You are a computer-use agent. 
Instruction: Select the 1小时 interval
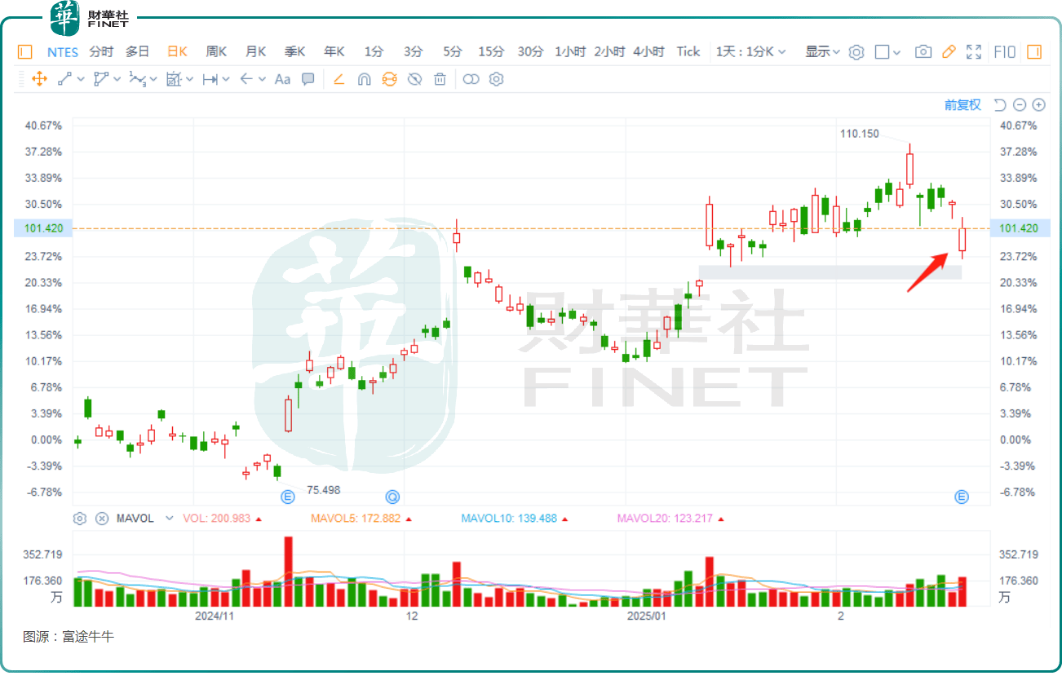coord(570,51)
